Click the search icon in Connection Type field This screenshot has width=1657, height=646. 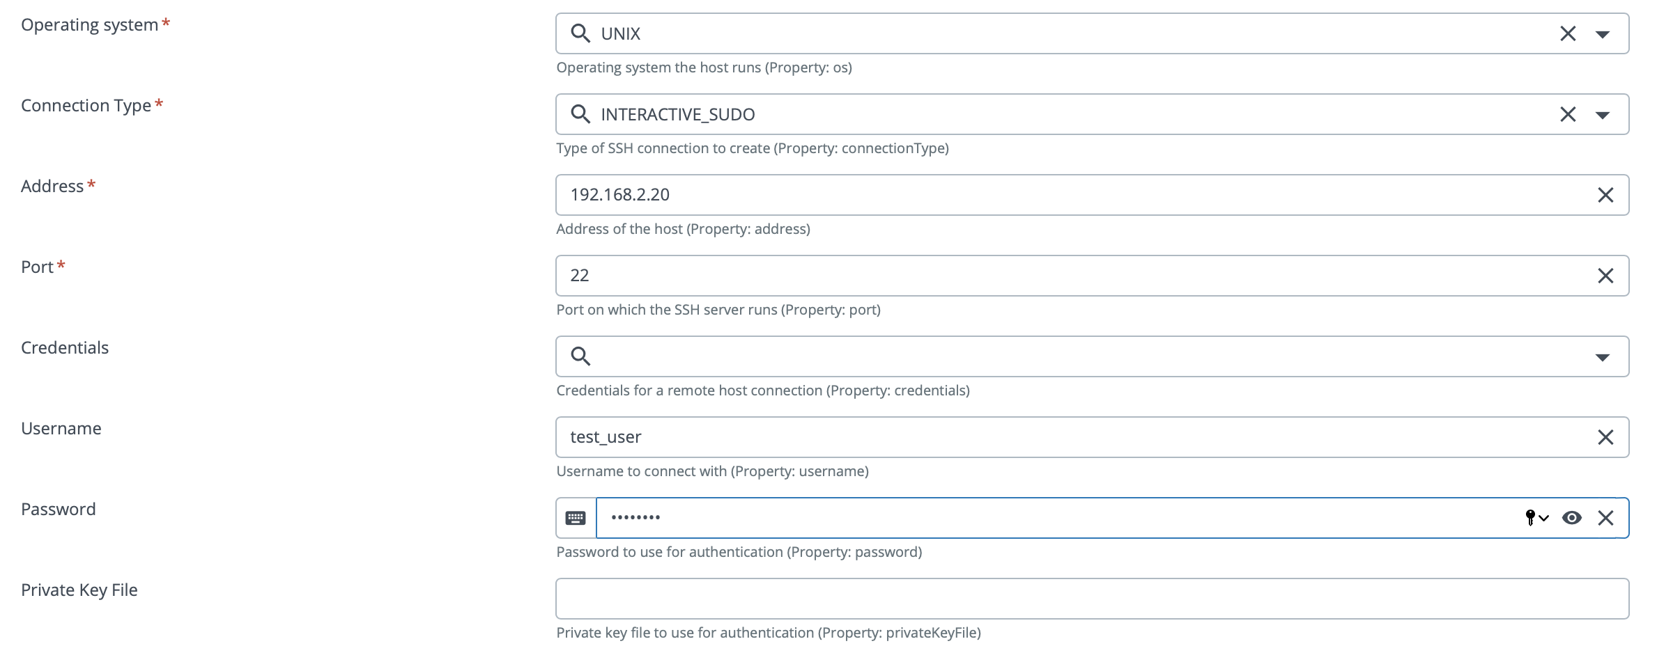coord(580,114)
